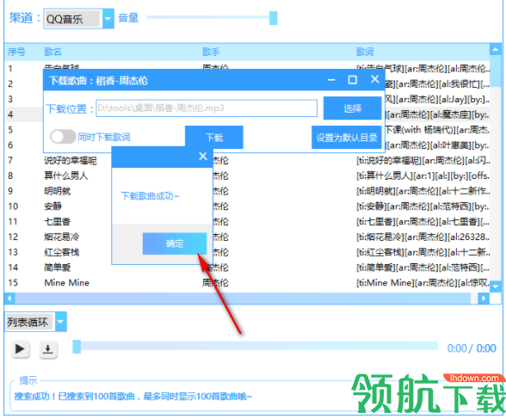Select the song 明明就
This screenshot has width=506, height=419.
(57, 191)
